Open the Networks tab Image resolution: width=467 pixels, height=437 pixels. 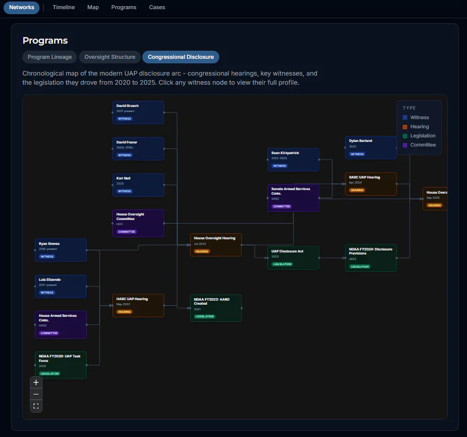(x=21, y=7)
